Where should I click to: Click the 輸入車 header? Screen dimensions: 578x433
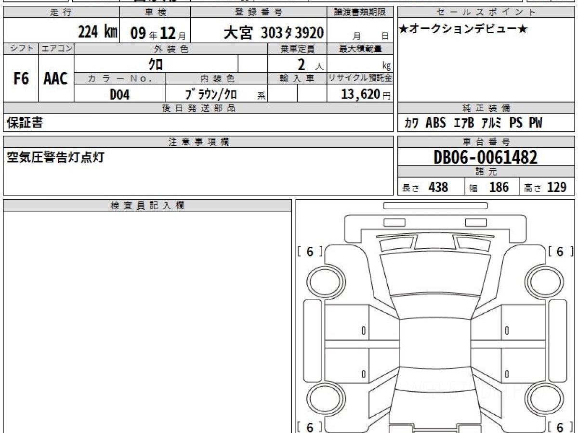pyautogui.click(x=297, y=78)
